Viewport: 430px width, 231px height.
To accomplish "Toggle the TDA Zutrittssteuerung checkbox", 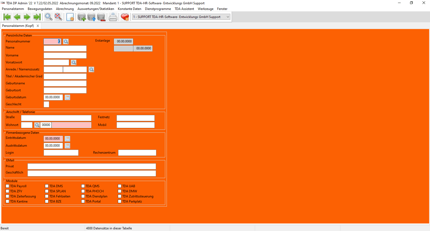I will tap(120, 196).
